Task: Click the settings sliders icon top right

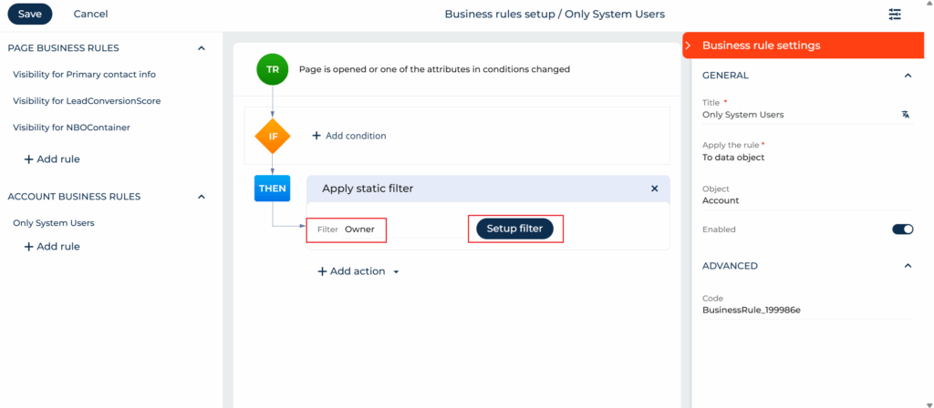Action: click(x=895, y=14)
